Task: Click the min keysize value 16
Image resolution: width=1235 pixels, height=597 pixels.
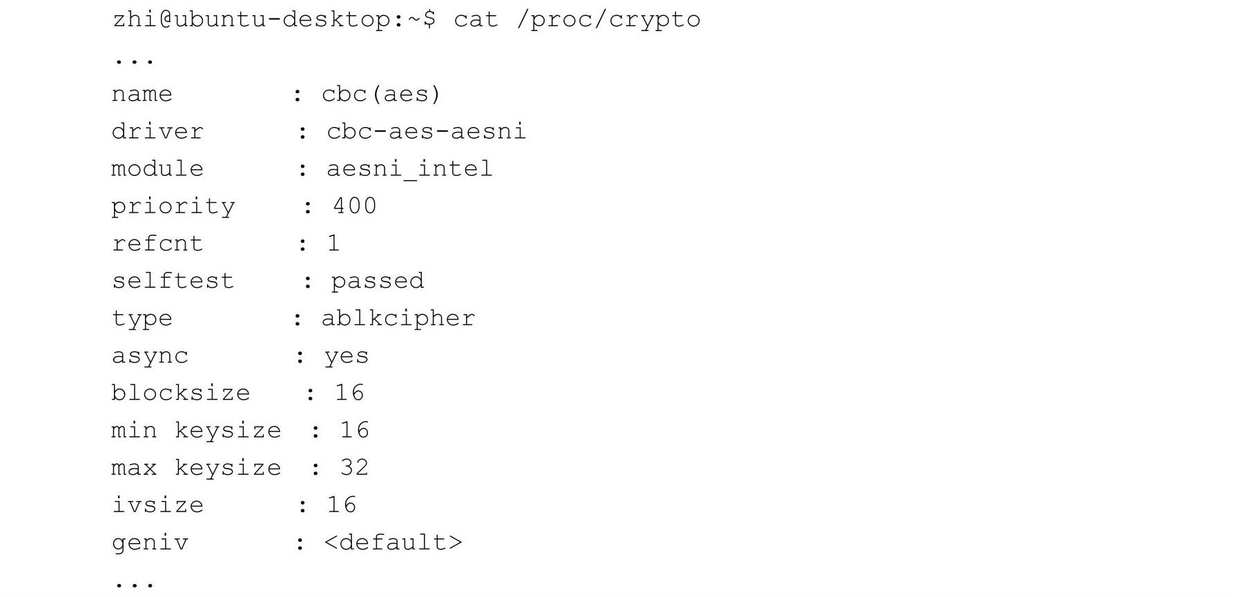Action: [x=355, y=431]
